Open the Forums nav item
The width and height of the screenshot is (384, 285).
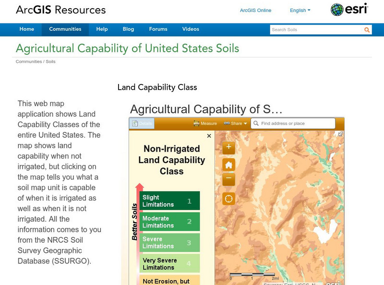coord(158,29)
